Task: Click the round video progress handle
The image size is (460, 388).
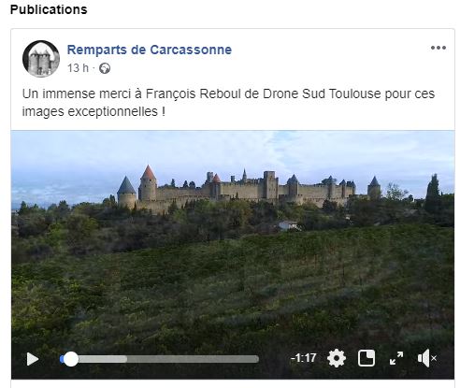Action: click(71, 359)
